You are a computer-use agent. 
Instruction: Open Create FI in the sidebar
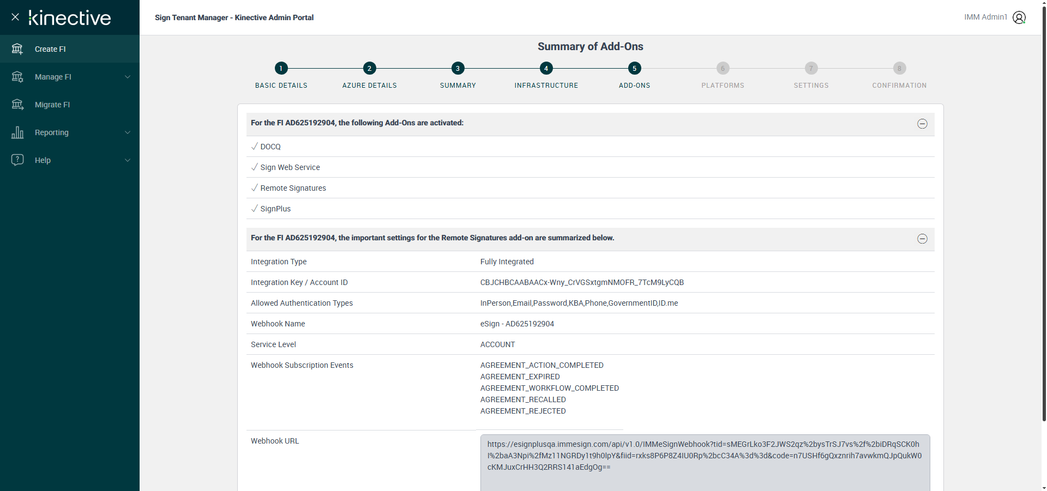(70, 49)
